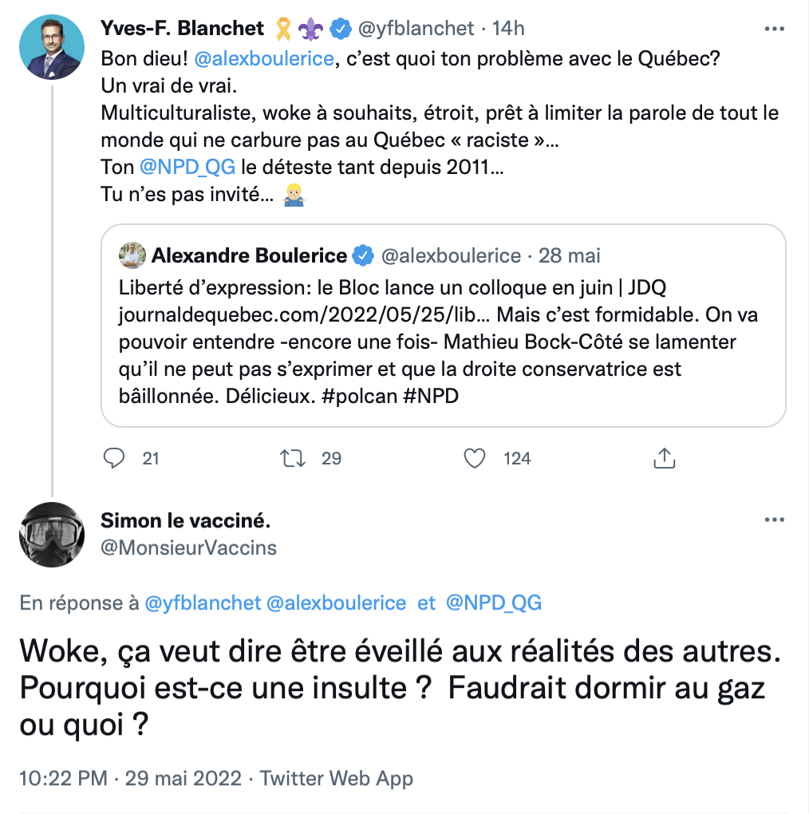Click Alexandre Boulerice's small avatar in quoted tweet
The width and height of the screenshot is (809, 814).
coord(132,256)
